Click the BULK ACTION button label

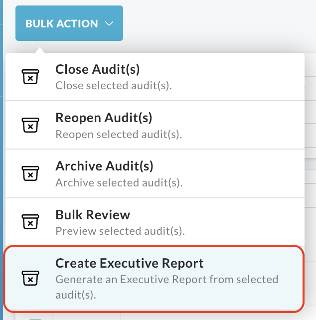(61, 23)
